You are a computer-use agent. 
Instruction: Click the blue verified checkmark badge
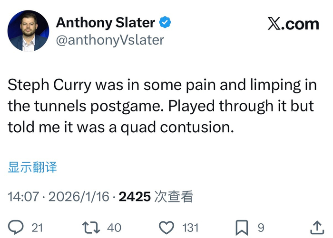[x=165, y=22]
